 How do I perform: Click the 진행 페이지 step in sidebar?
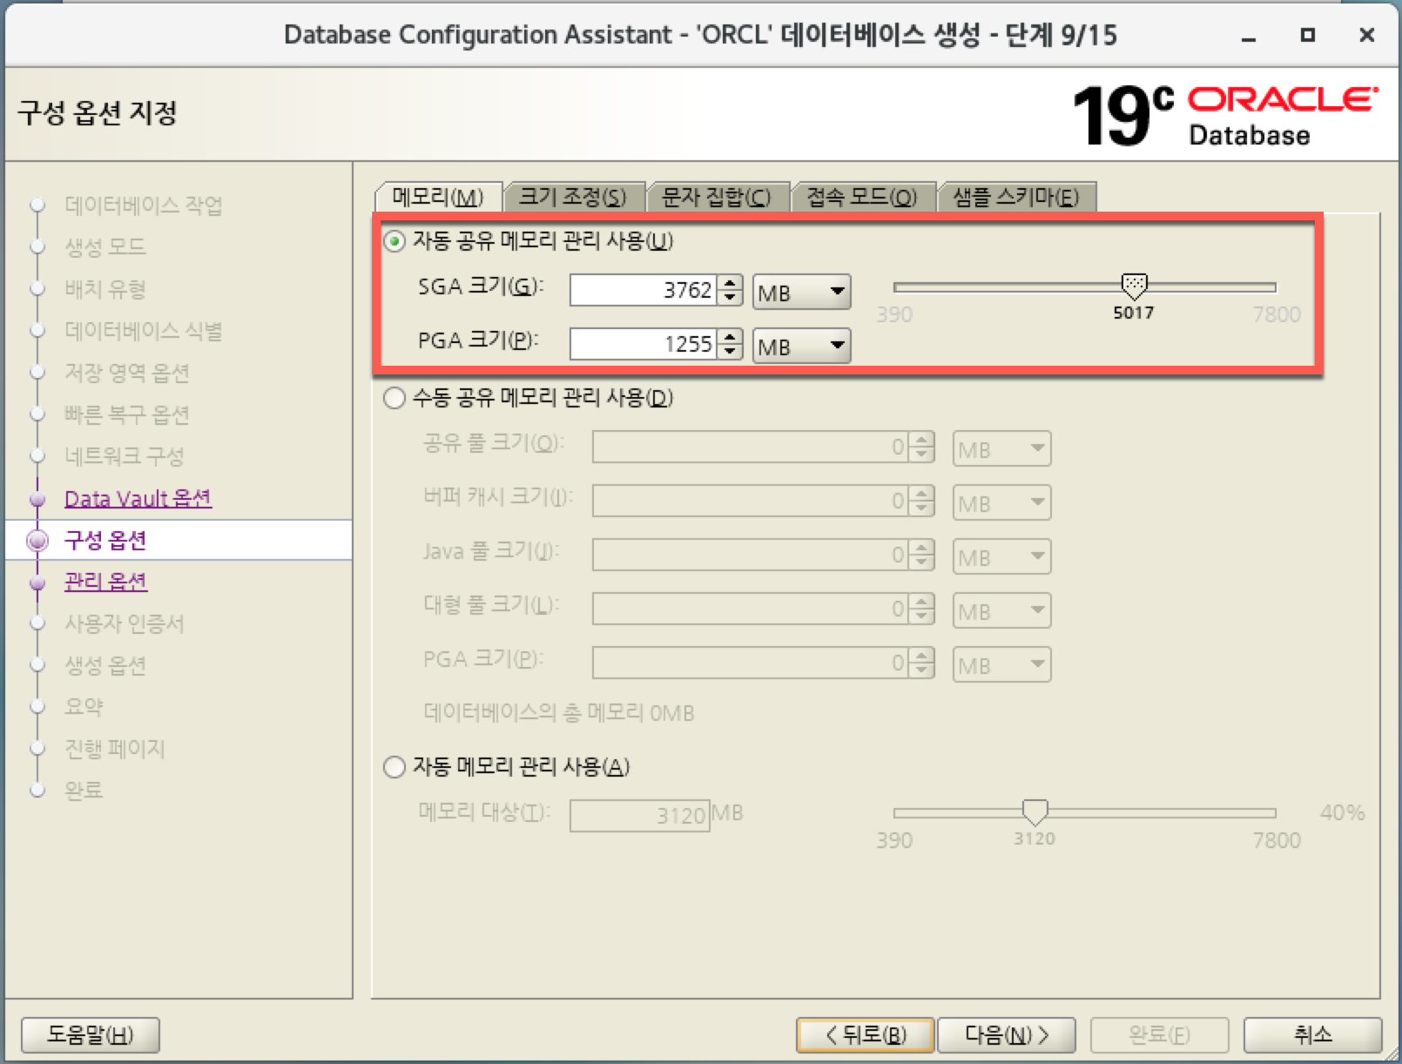click(115, 749)
